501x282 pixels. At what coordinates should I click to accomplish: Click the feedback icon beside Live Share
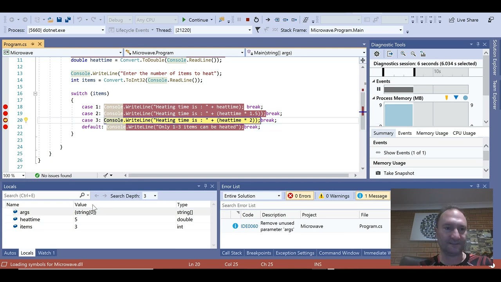point(491,20)
